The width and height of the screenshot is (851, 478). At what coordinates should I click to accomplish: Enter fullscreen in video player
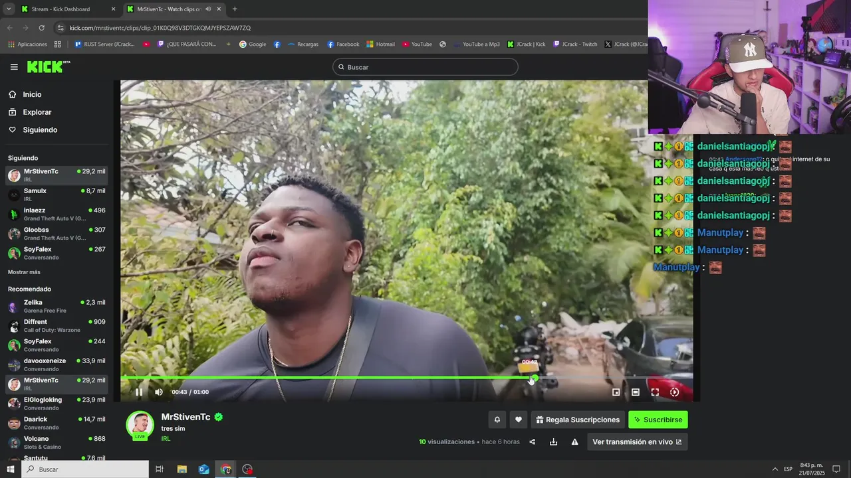point(655,392)
